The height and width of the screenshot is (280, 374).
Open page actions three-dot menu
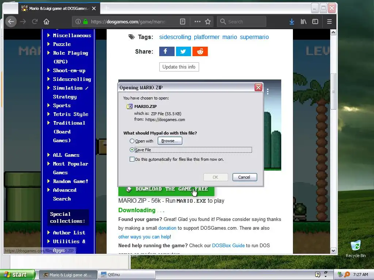(198, 22)
